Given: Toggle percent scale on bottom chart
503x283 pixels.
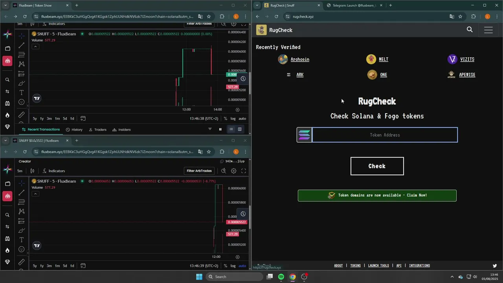Looking at the screenshot, I should coord(225,266).
